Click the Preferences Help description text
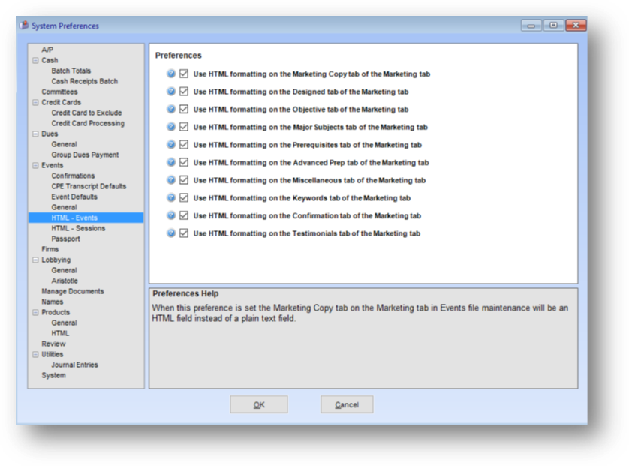This screenshot has width=629, height=466. click(360, 313)
